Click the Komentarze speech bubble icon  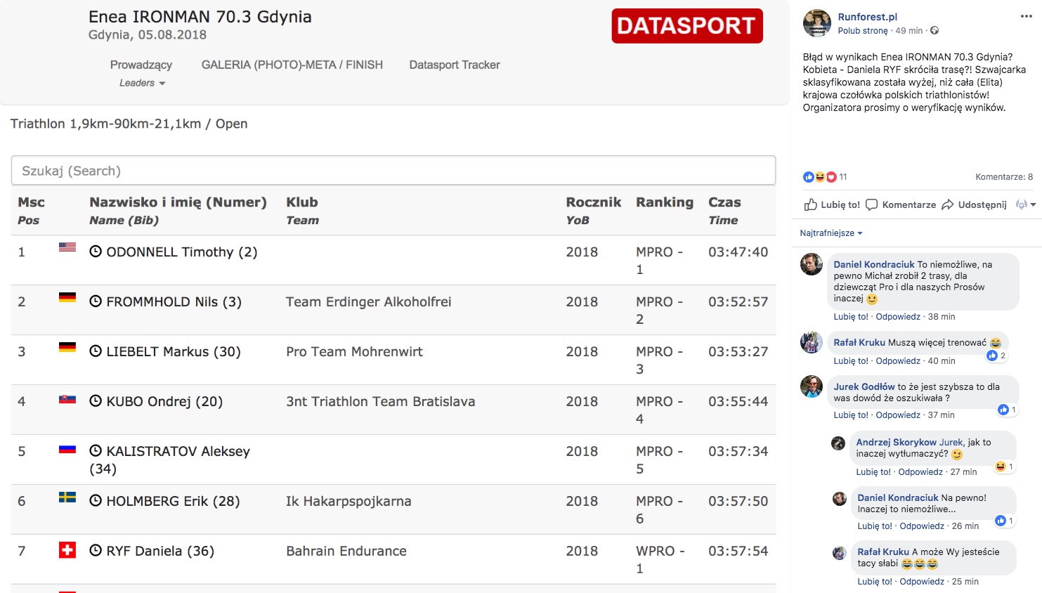872,204
